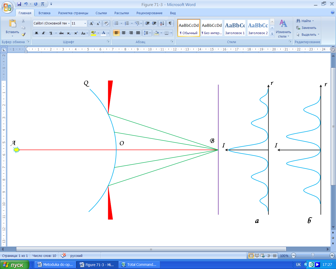Expand the line spacing dropdown
Image resolution: width=336 pixels, height=269 pixels.
(150, 33)
